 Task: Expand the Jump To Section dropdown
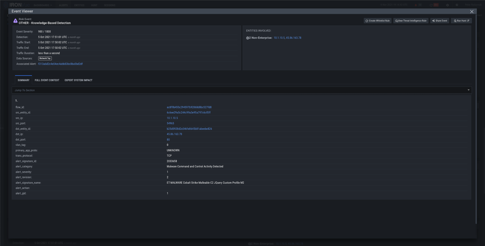[x=242, y=90]
